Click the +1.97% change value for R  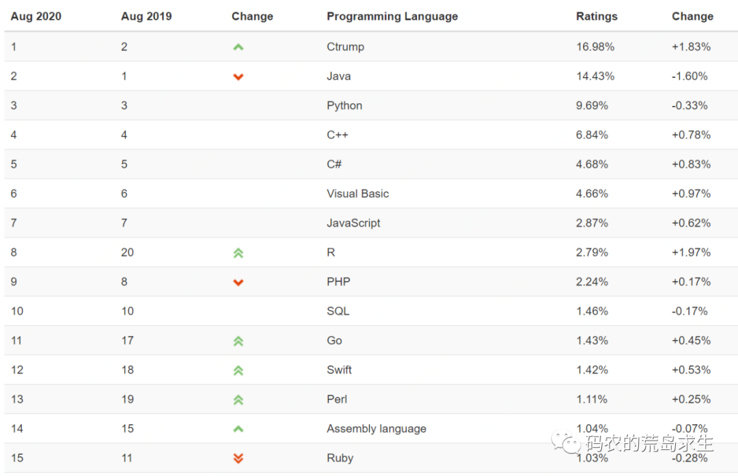[691, 253]
